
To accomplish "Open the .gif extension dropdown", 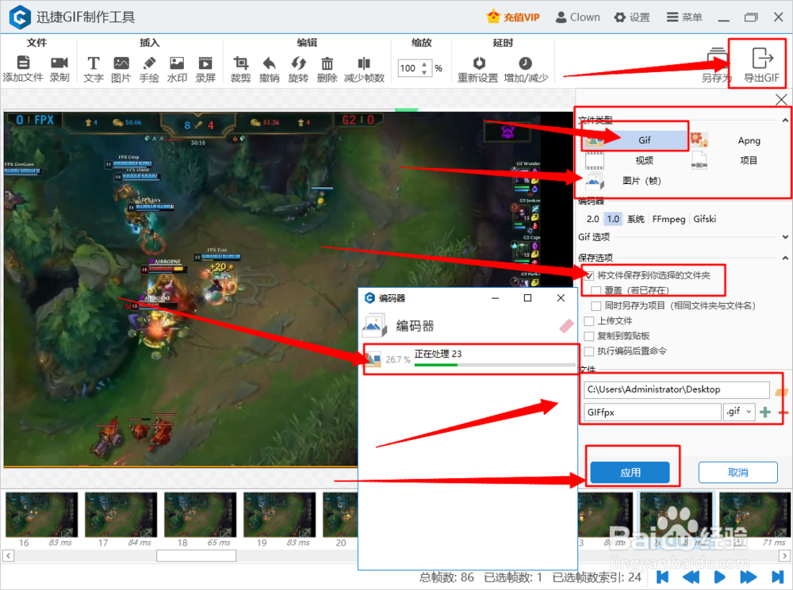I will click(739, 412).
